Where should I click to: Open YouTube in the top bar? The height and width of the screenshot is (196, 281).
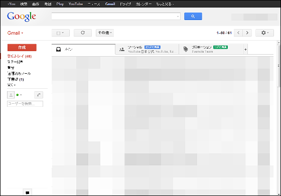[x=76, y=4]
